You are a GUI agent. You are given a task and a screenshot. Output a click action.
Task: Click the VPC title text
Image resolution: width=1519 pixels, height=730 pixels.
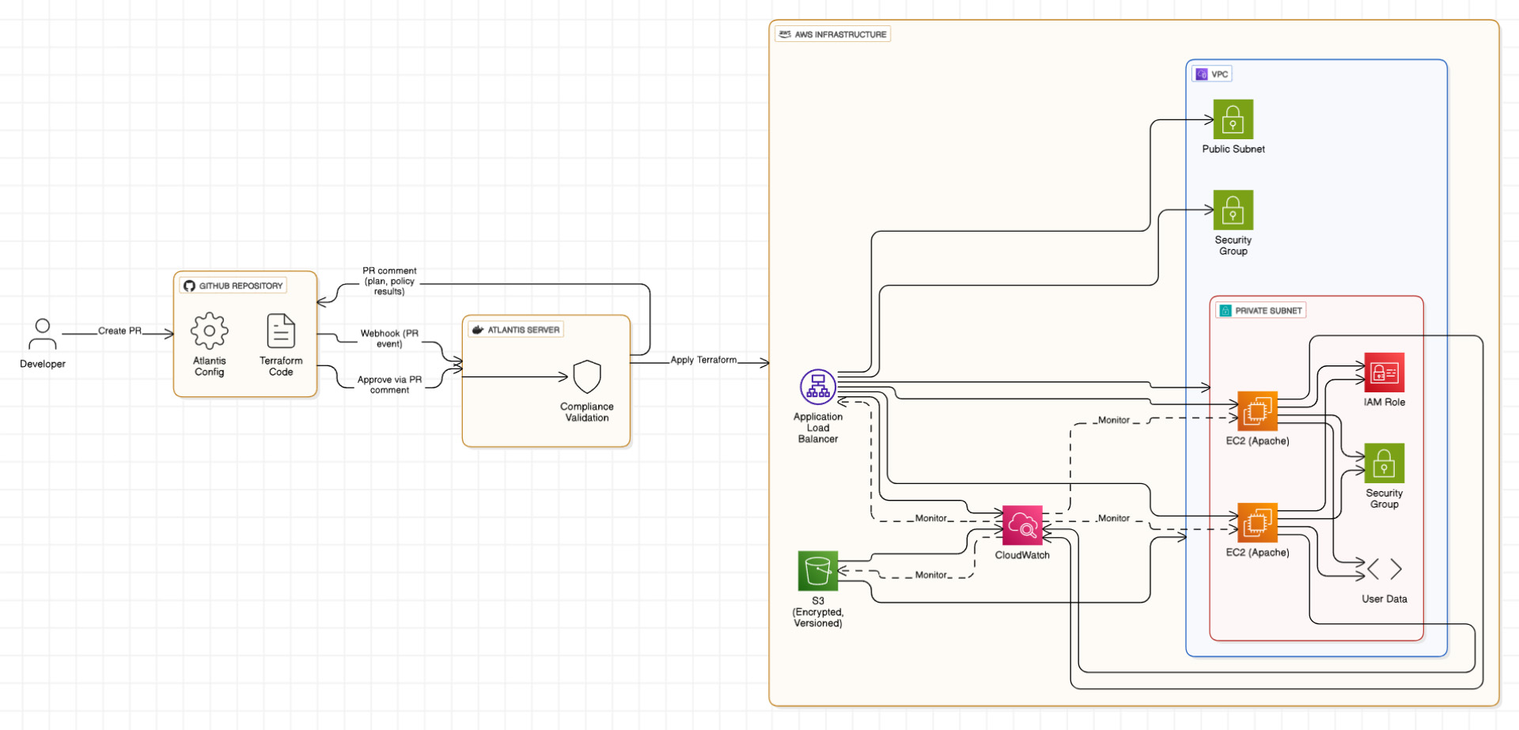point(1220,74)
